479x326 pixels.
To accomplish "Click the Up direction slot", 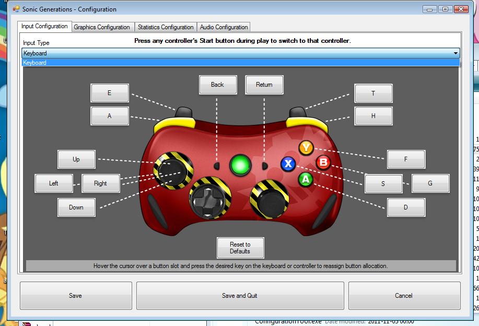I will 76,159.
